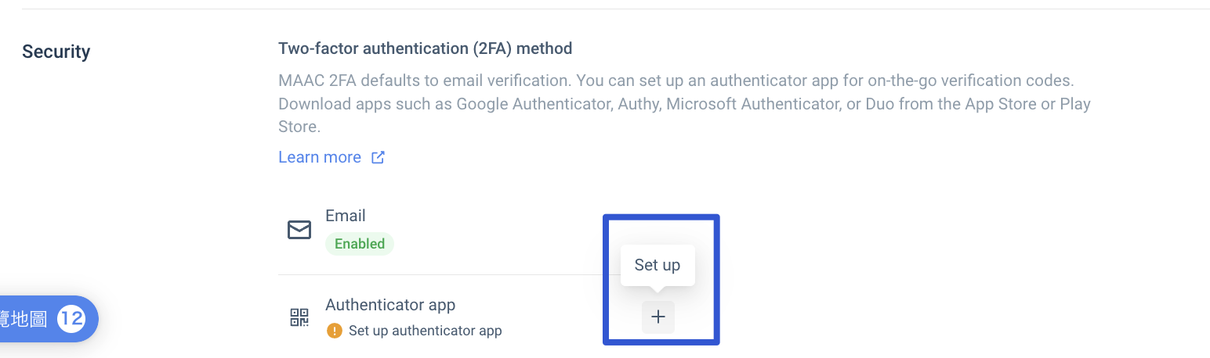This screenshot has width=1210, height=358.
Task: Click the green Enabled status badge
Action: pyautogui.click(x=360, y=244)
